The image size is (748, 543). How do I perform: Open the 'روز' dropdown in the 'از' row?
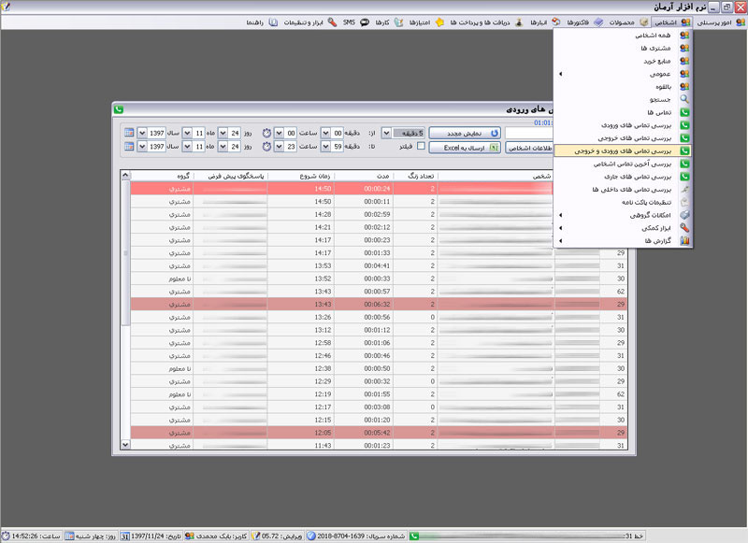(223, 133)
